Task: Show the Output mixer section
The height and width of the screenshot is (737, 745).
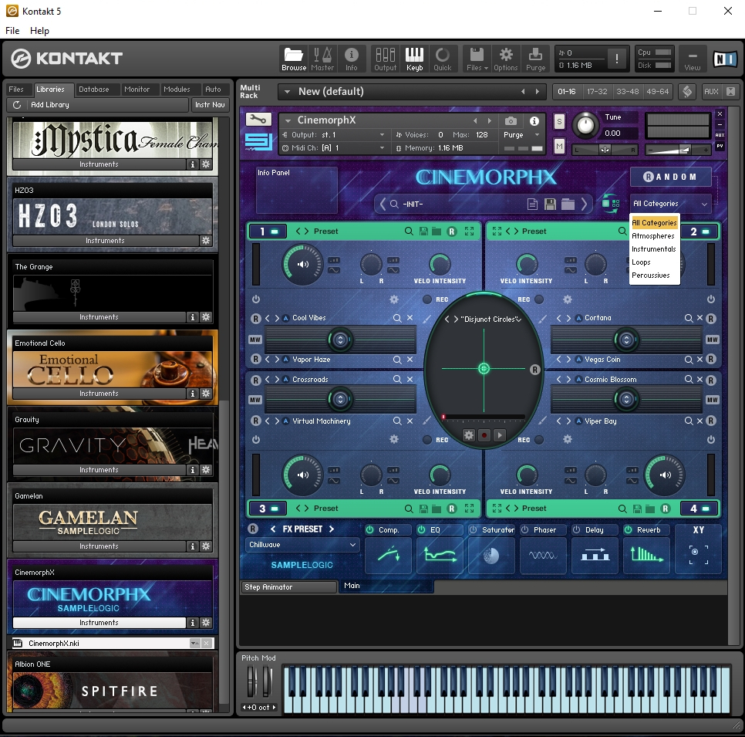Action: (385, 59)
